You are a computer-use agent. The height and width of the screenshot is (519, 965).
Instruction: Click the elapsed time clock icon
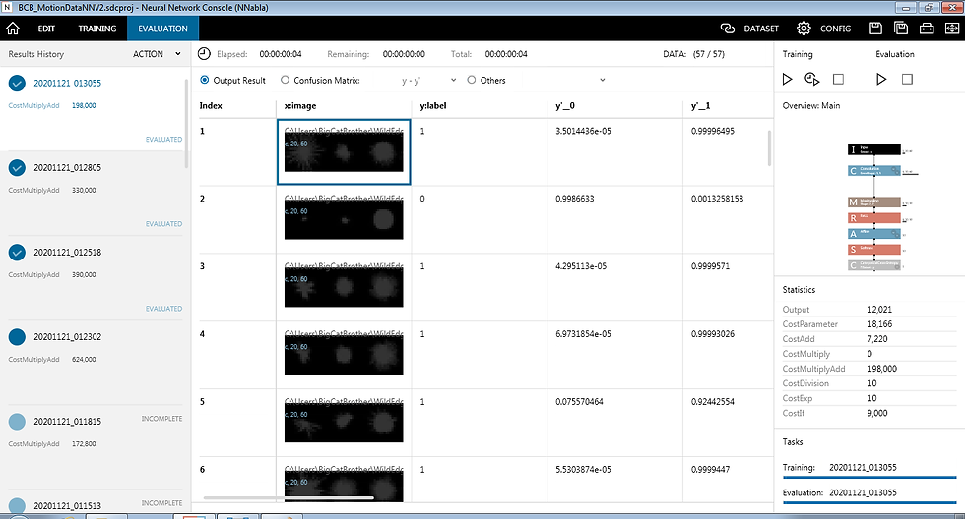point(204,54)
